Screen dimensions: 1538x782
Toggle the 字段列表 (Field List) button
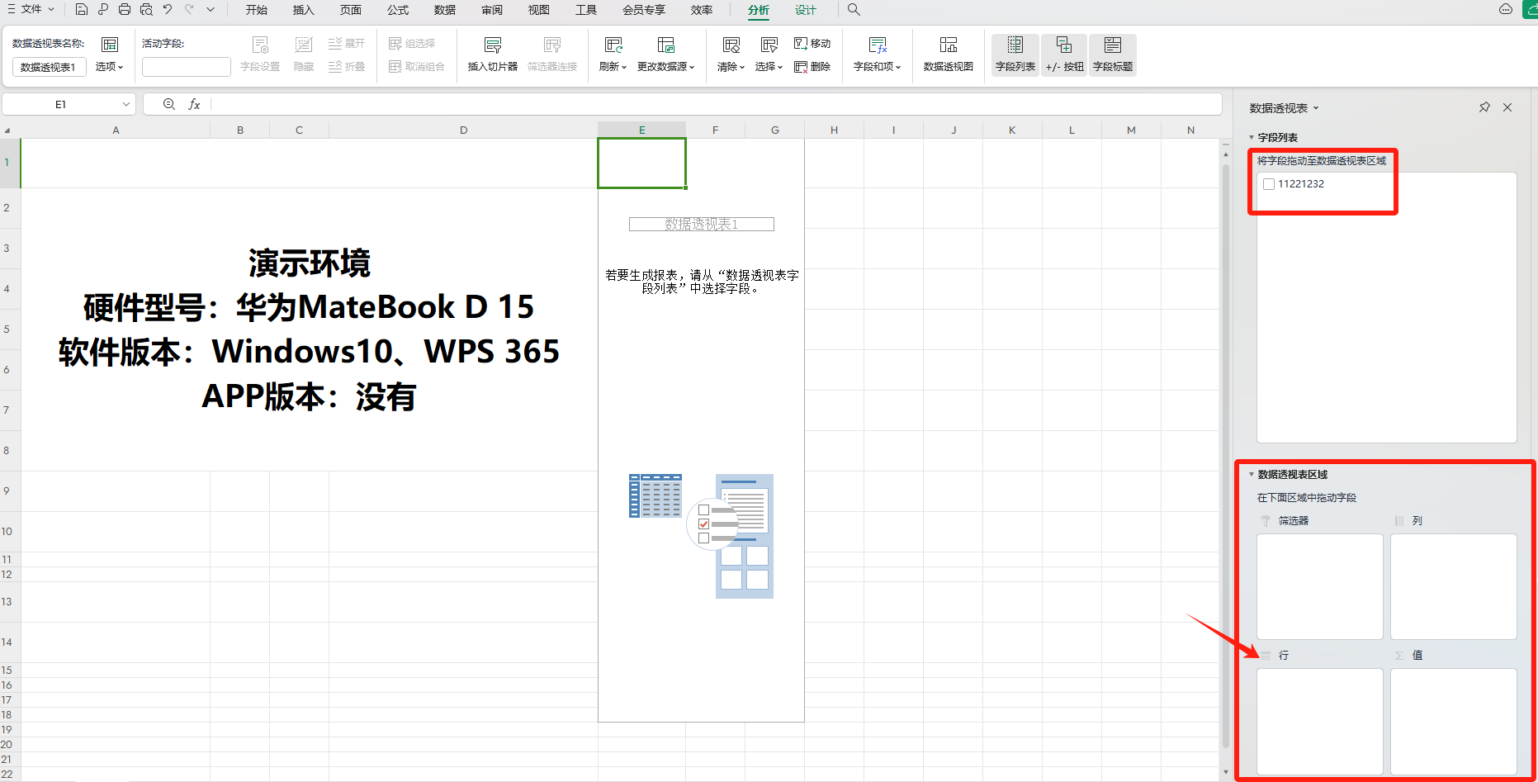1015,55
